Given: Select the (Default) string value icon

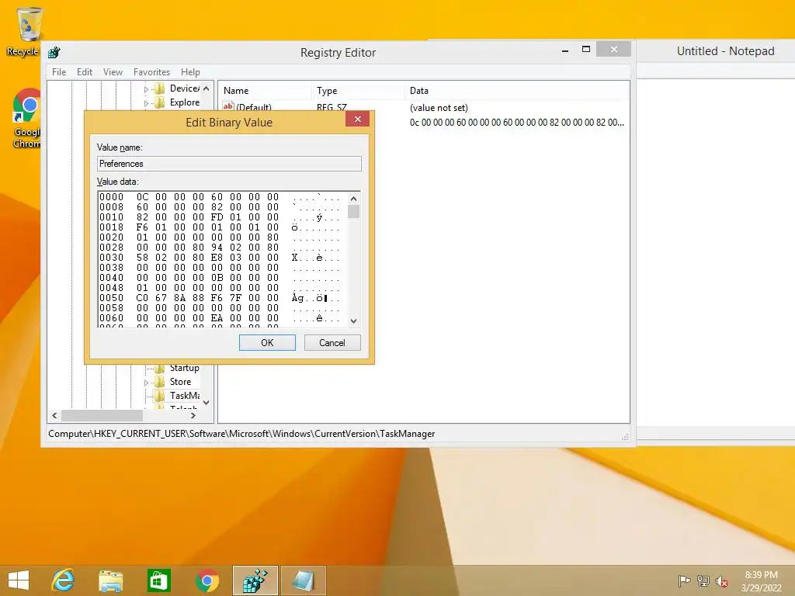Looking at the screenshot, I should click(228, 107).
